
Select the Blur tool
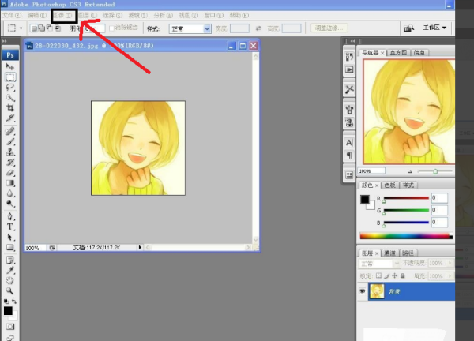coord(10,193)
